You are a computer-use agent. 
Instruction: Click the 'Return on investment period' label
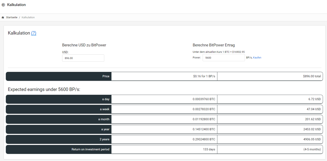pyautogui.click(x=90, y=149)
